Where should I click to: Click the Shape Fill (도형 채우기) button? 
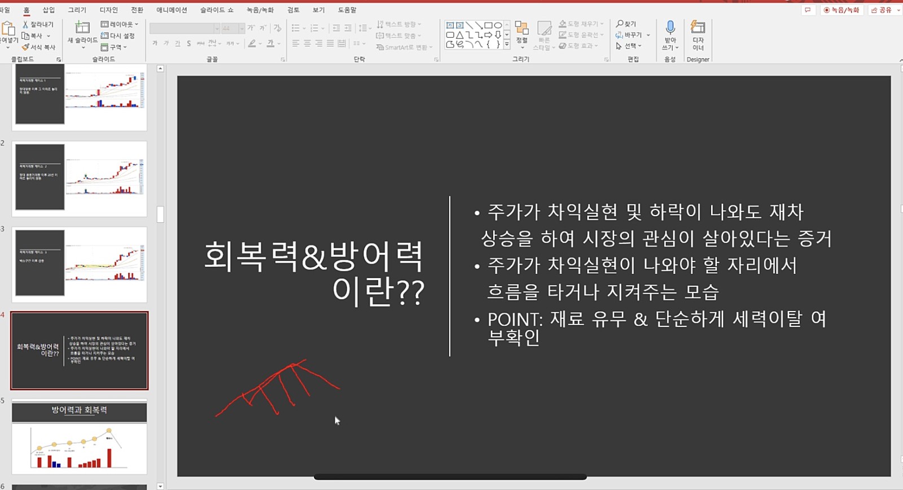pos(581,24)
